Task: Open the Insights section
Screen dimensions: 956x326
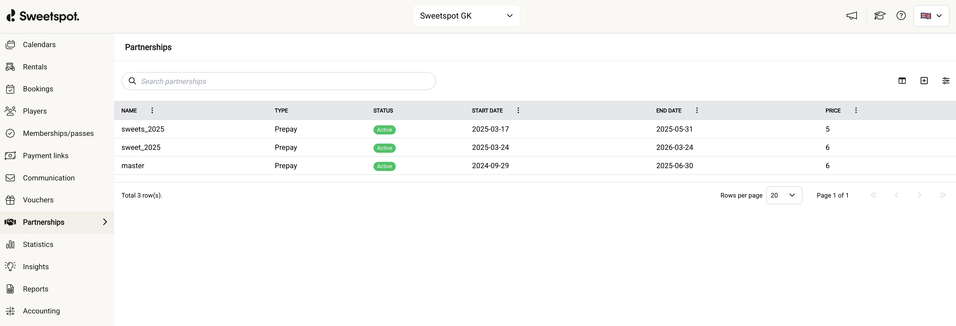Action: coord(36,266)
